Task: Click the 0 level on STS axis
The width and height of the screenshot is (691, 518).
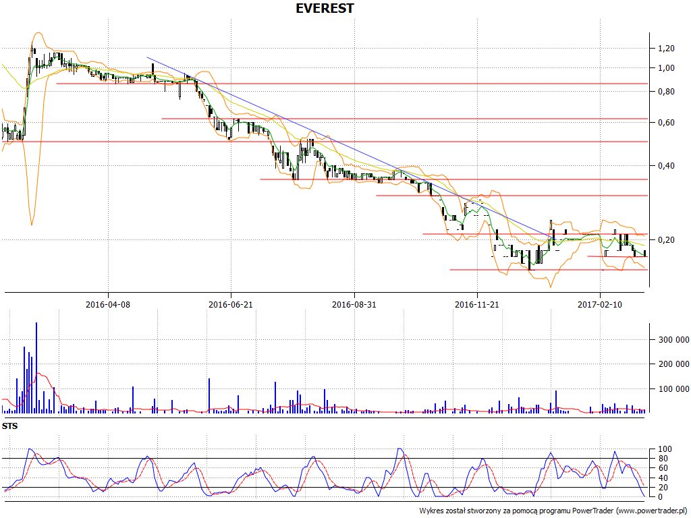Action: [660, 497]
